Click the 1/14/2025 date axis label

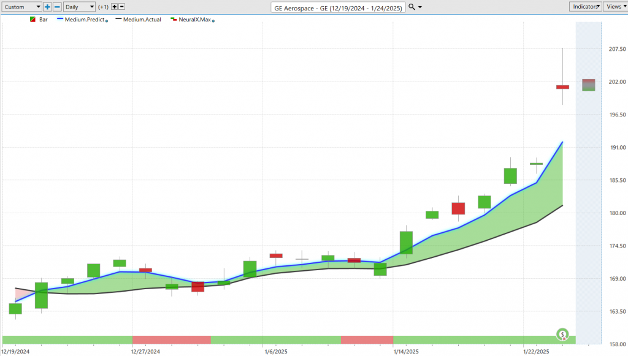[406, 352]
